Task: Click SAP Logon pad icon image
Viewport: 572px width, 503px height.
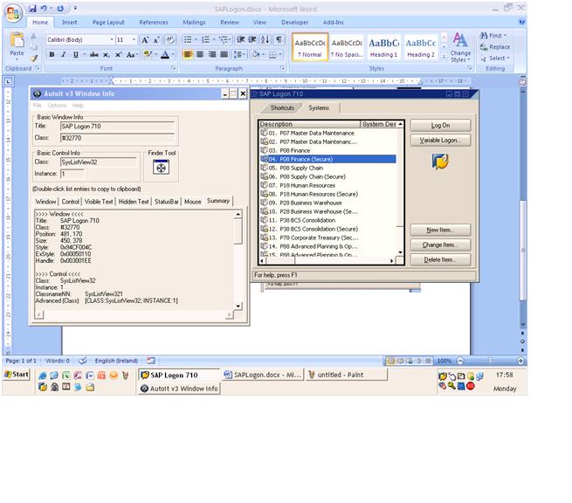Action: (x=440, y=161)
